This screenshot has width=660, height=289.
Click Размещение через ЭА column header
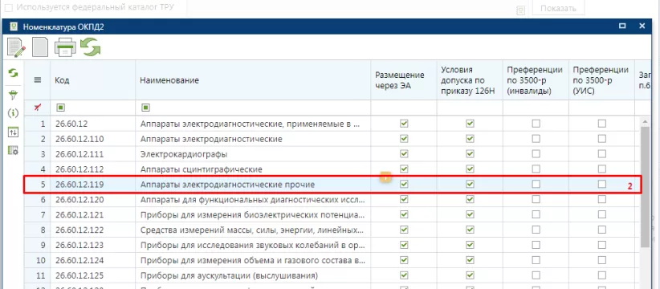pyautogui.click(x=404, y=80)
